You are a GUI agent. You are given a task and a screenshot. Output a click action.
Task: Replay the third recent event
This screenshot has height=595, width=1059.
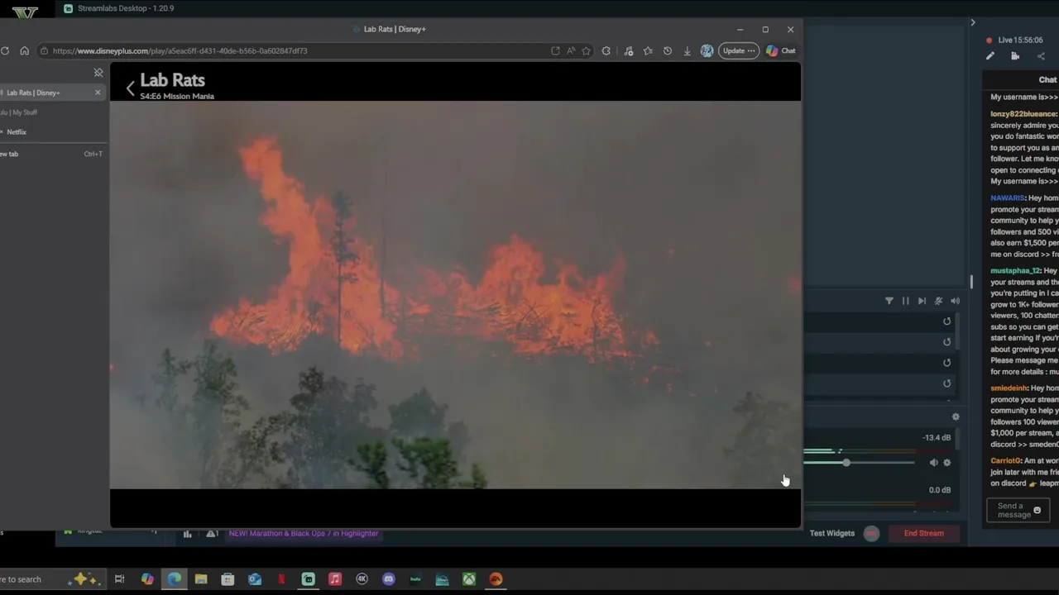point(947,363)
